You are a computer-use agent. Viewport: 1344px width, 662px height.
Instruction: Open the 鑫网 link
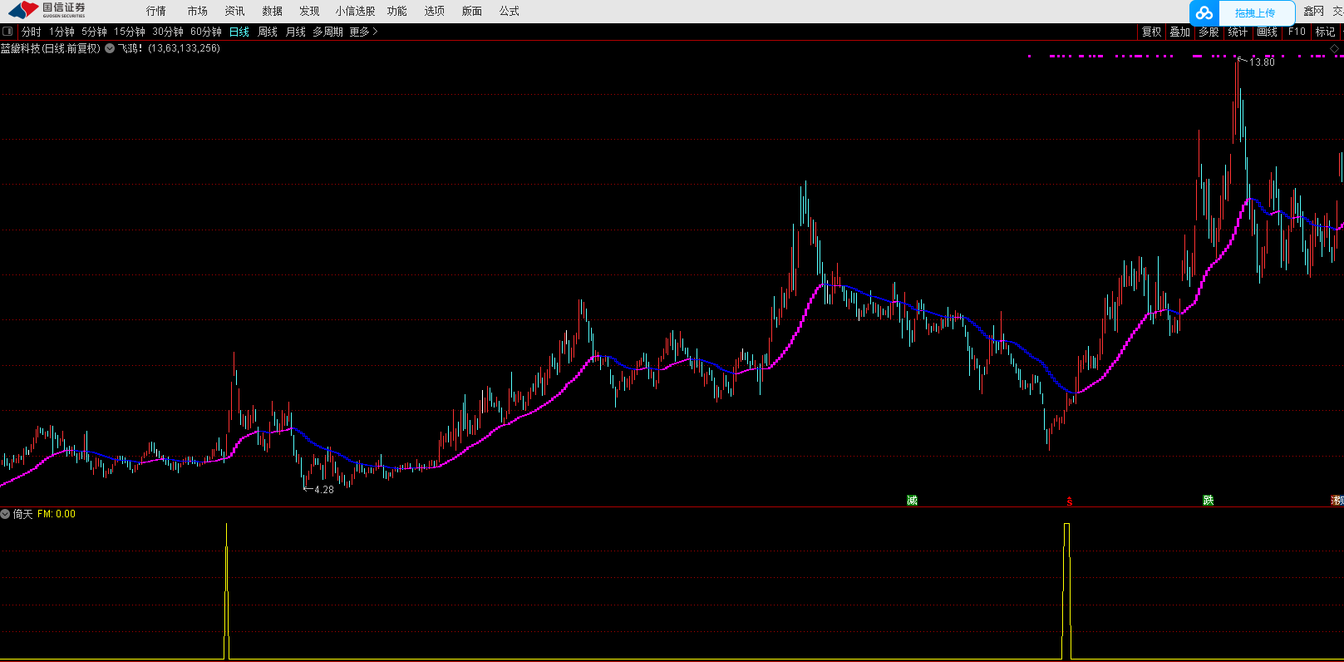[x=1314, y=11]
